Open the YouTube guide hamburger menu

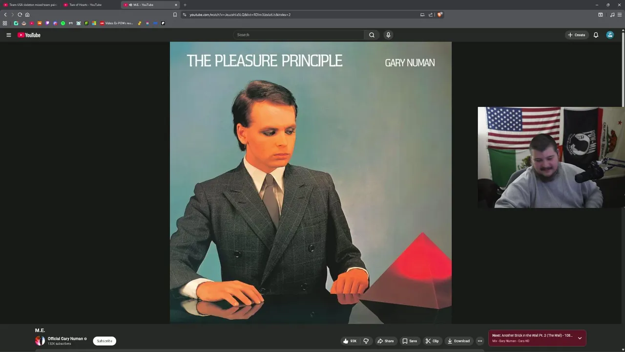point(8,35)
